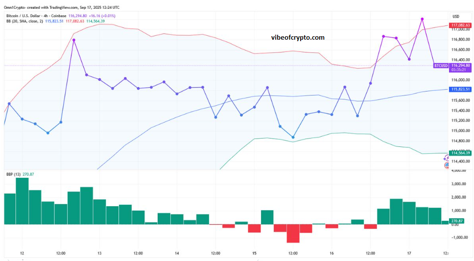Open the USD currency selector on price axis
Image resolution: width=474 pixels, height=261 pixels.
tap(455, 16)
